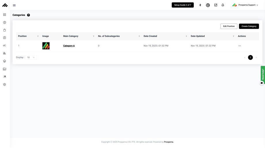The width and height of the screenshot is (265, 148).
Task: Click the Actions column header
Action: click(242, 36)
